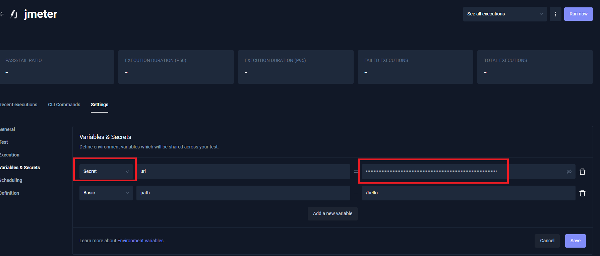This screenshot has height=256, width=600.
Task: Toggle visibility of the url secret value
Action: [569, 172]
